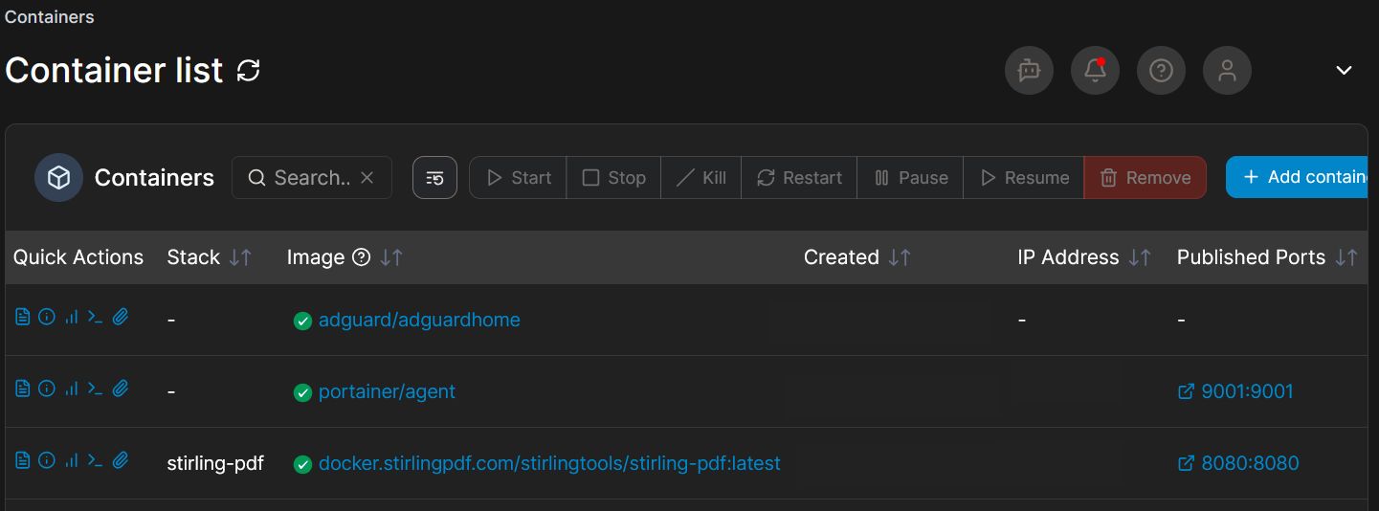Open the AI assistant chat icon
Image resolution: width=1379 pixels, height=511 pixels.
click(1029, 70)
